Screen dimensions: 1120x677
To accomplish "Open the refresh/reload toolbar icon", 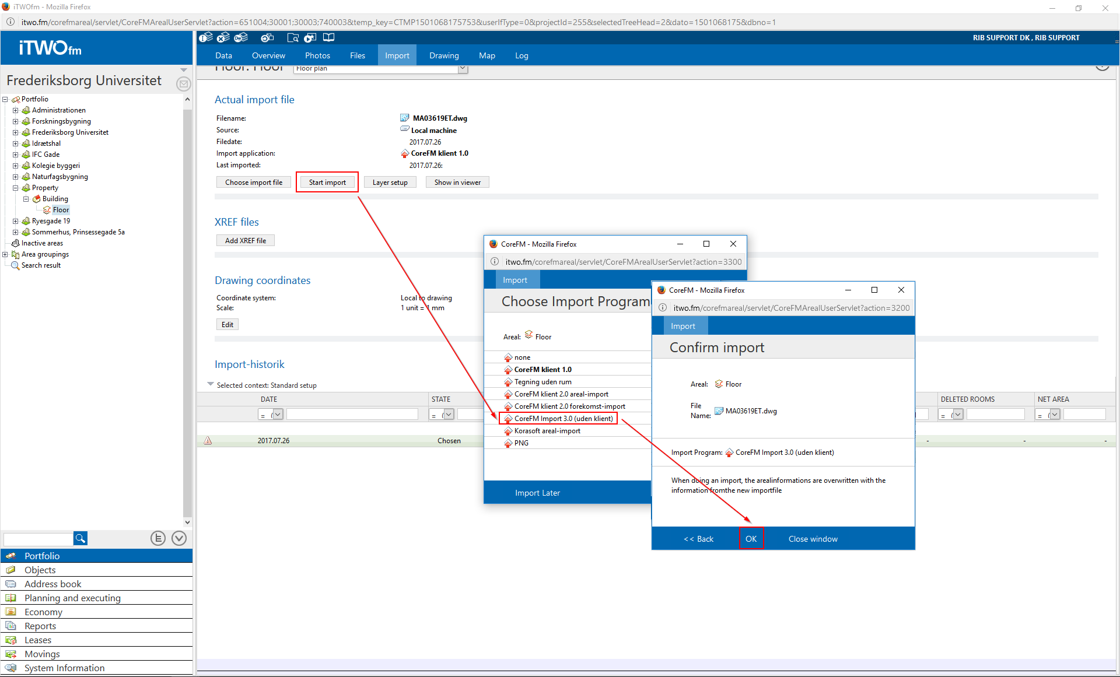I will pos(267,37).
